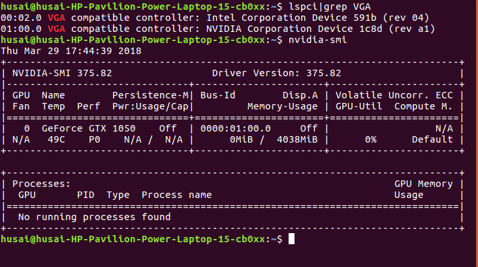Click 'No running processes found' text
This screenshot has height=267, width=478.
click(95, 217)
